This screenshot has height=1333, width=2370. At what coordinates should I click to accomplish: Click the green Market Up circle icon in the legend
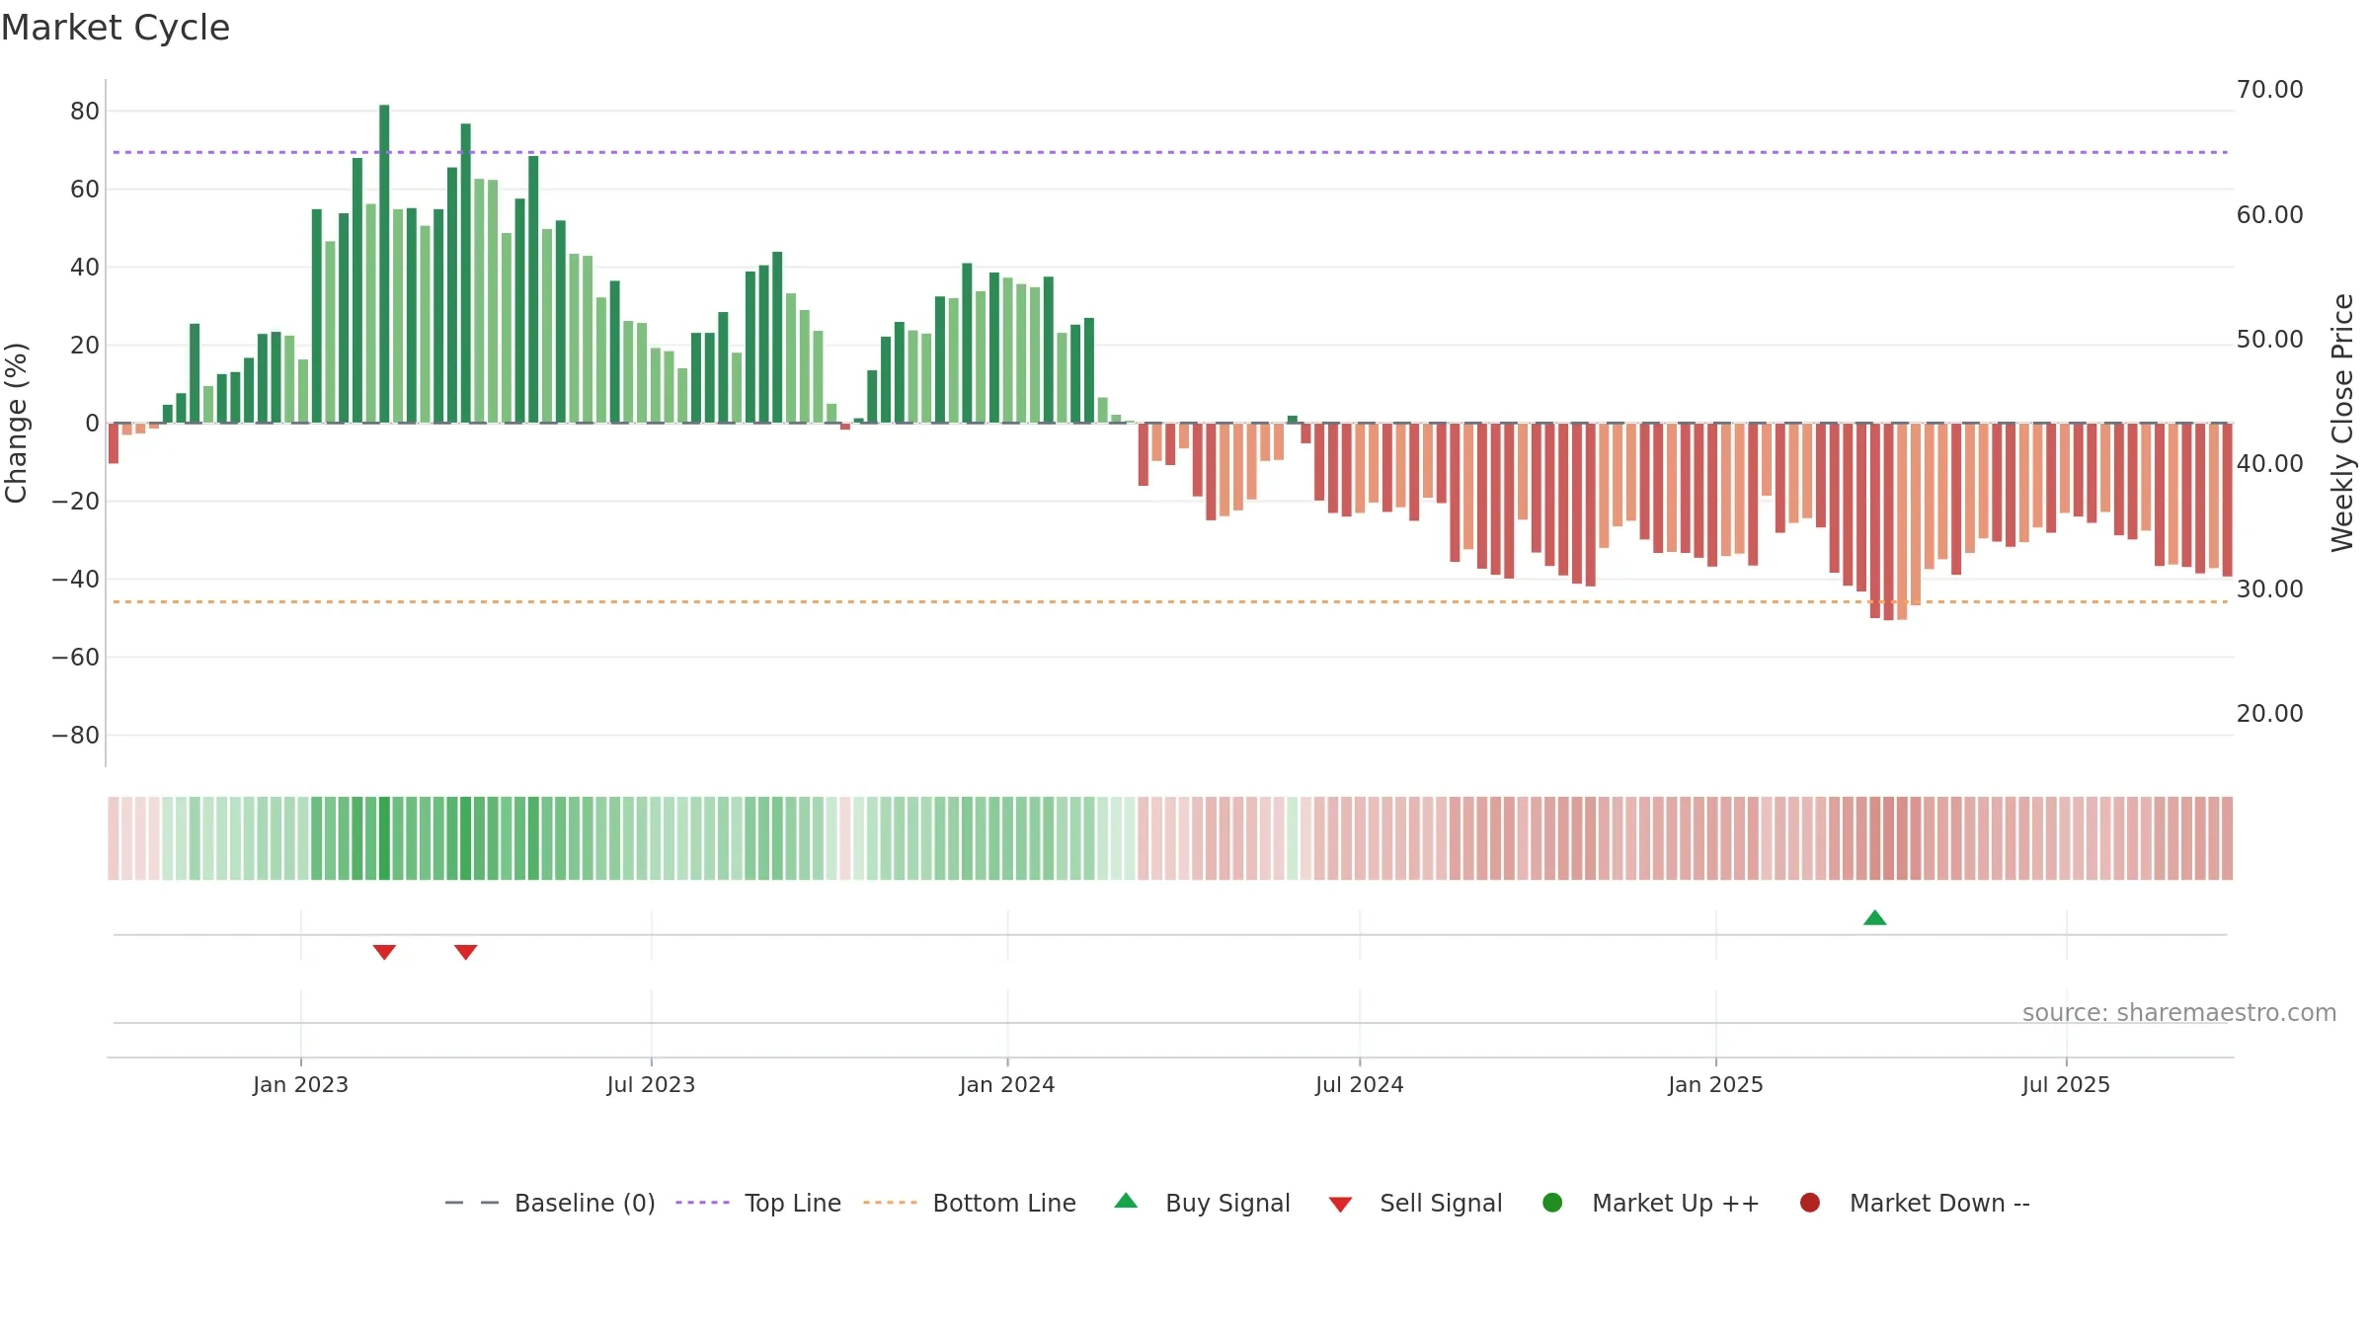[x=1552, y=1203]
